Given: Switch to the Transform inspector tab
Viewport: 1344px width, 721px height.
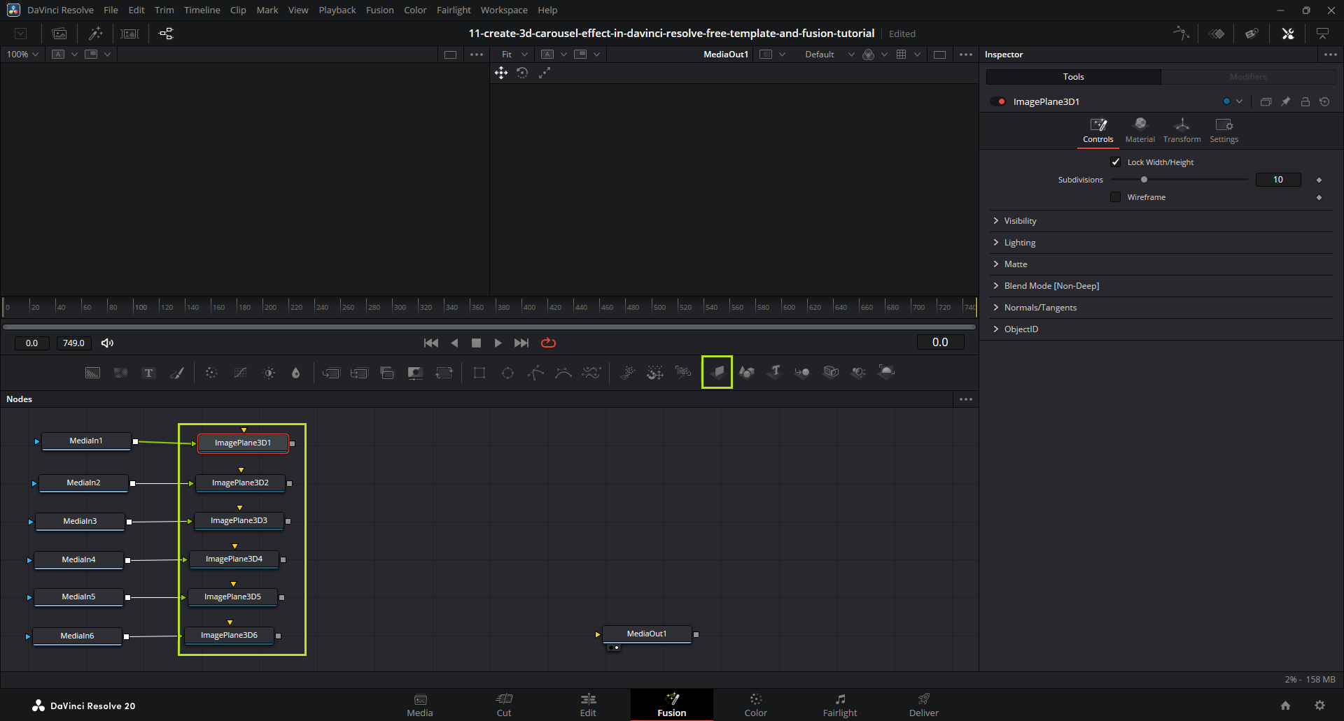Looking at the screenshot, I should (x=1182, y=130).
